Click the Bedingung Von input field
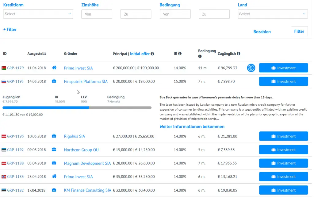The image size is (314, 198). (x=175, y=14)
